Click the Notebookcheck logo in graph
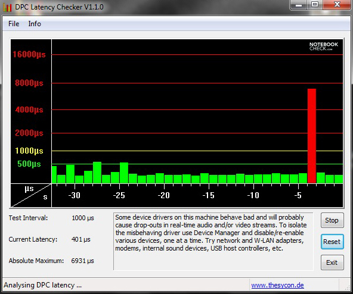353x294 pixels. [x=324, y=46]
